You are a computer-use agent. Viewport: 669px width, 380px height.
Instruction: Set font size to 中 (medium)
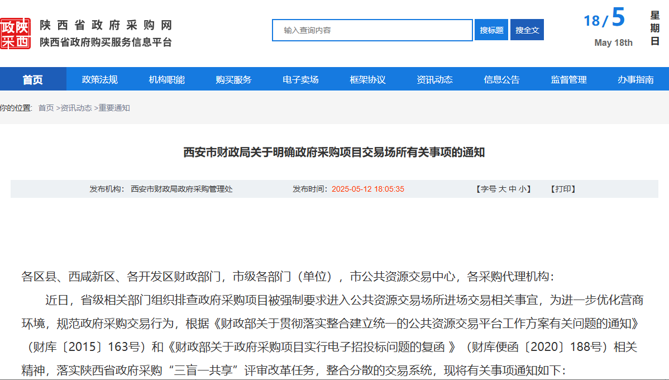(x=512, y=189)
